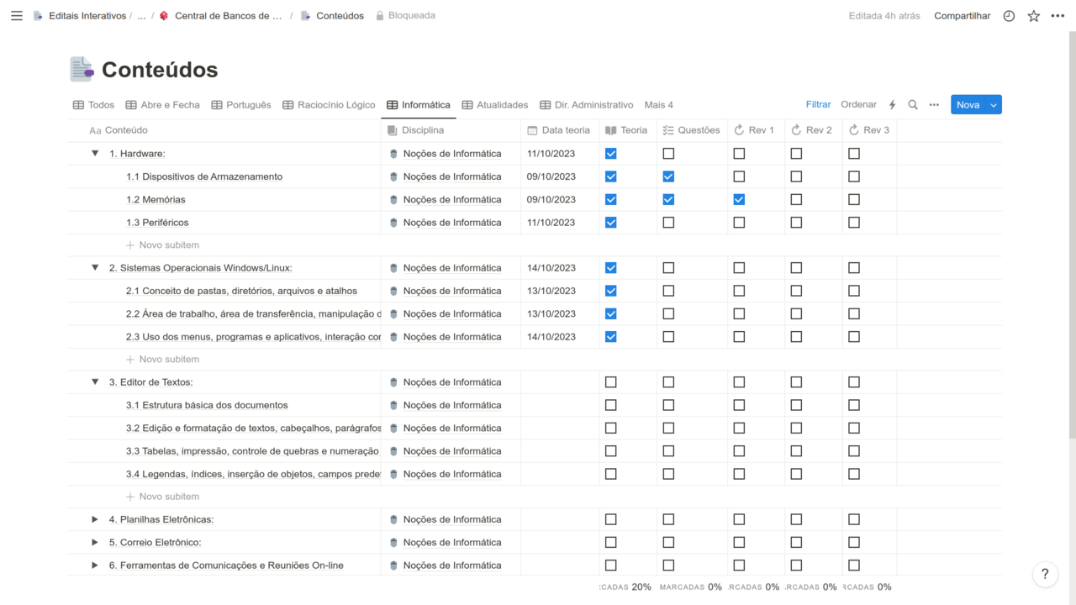Click the Data teoria calendar header icon
Viewport: 1076px width, 605px height.
[532, 130]
